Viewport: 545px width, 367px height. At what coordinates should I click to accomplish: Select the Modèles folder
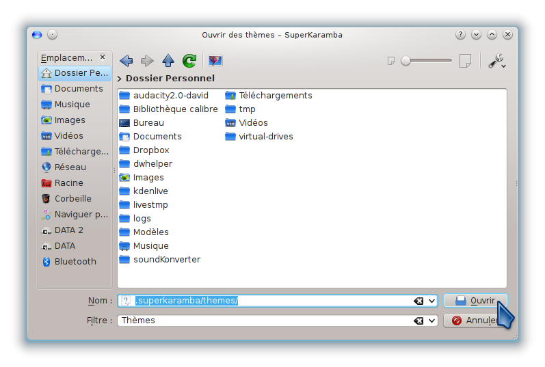coord(144,232)
